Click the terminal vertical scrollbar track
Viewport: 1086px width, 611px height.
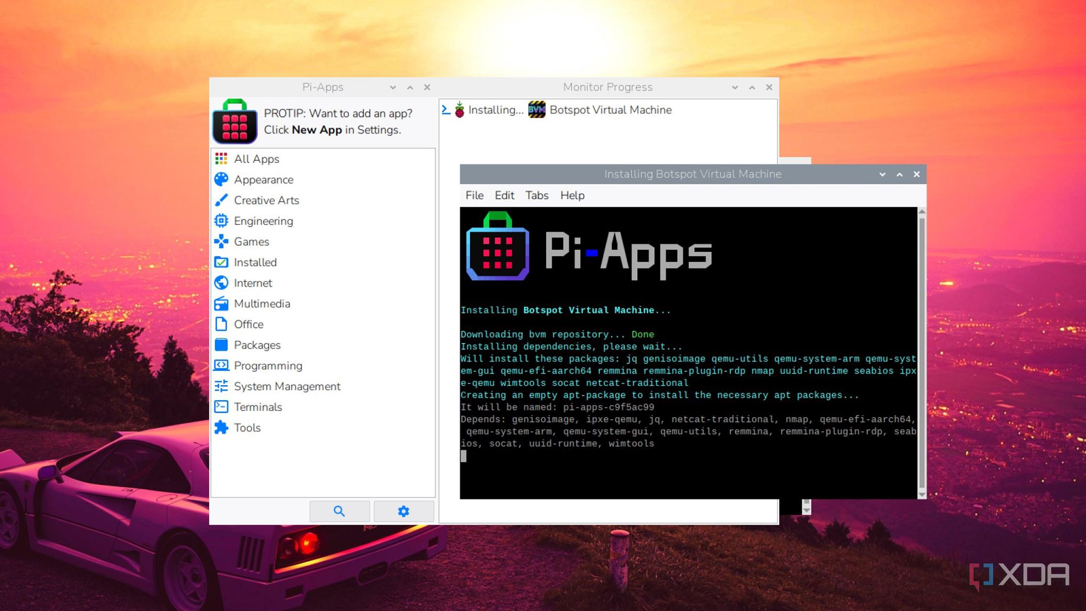(922, 354)
